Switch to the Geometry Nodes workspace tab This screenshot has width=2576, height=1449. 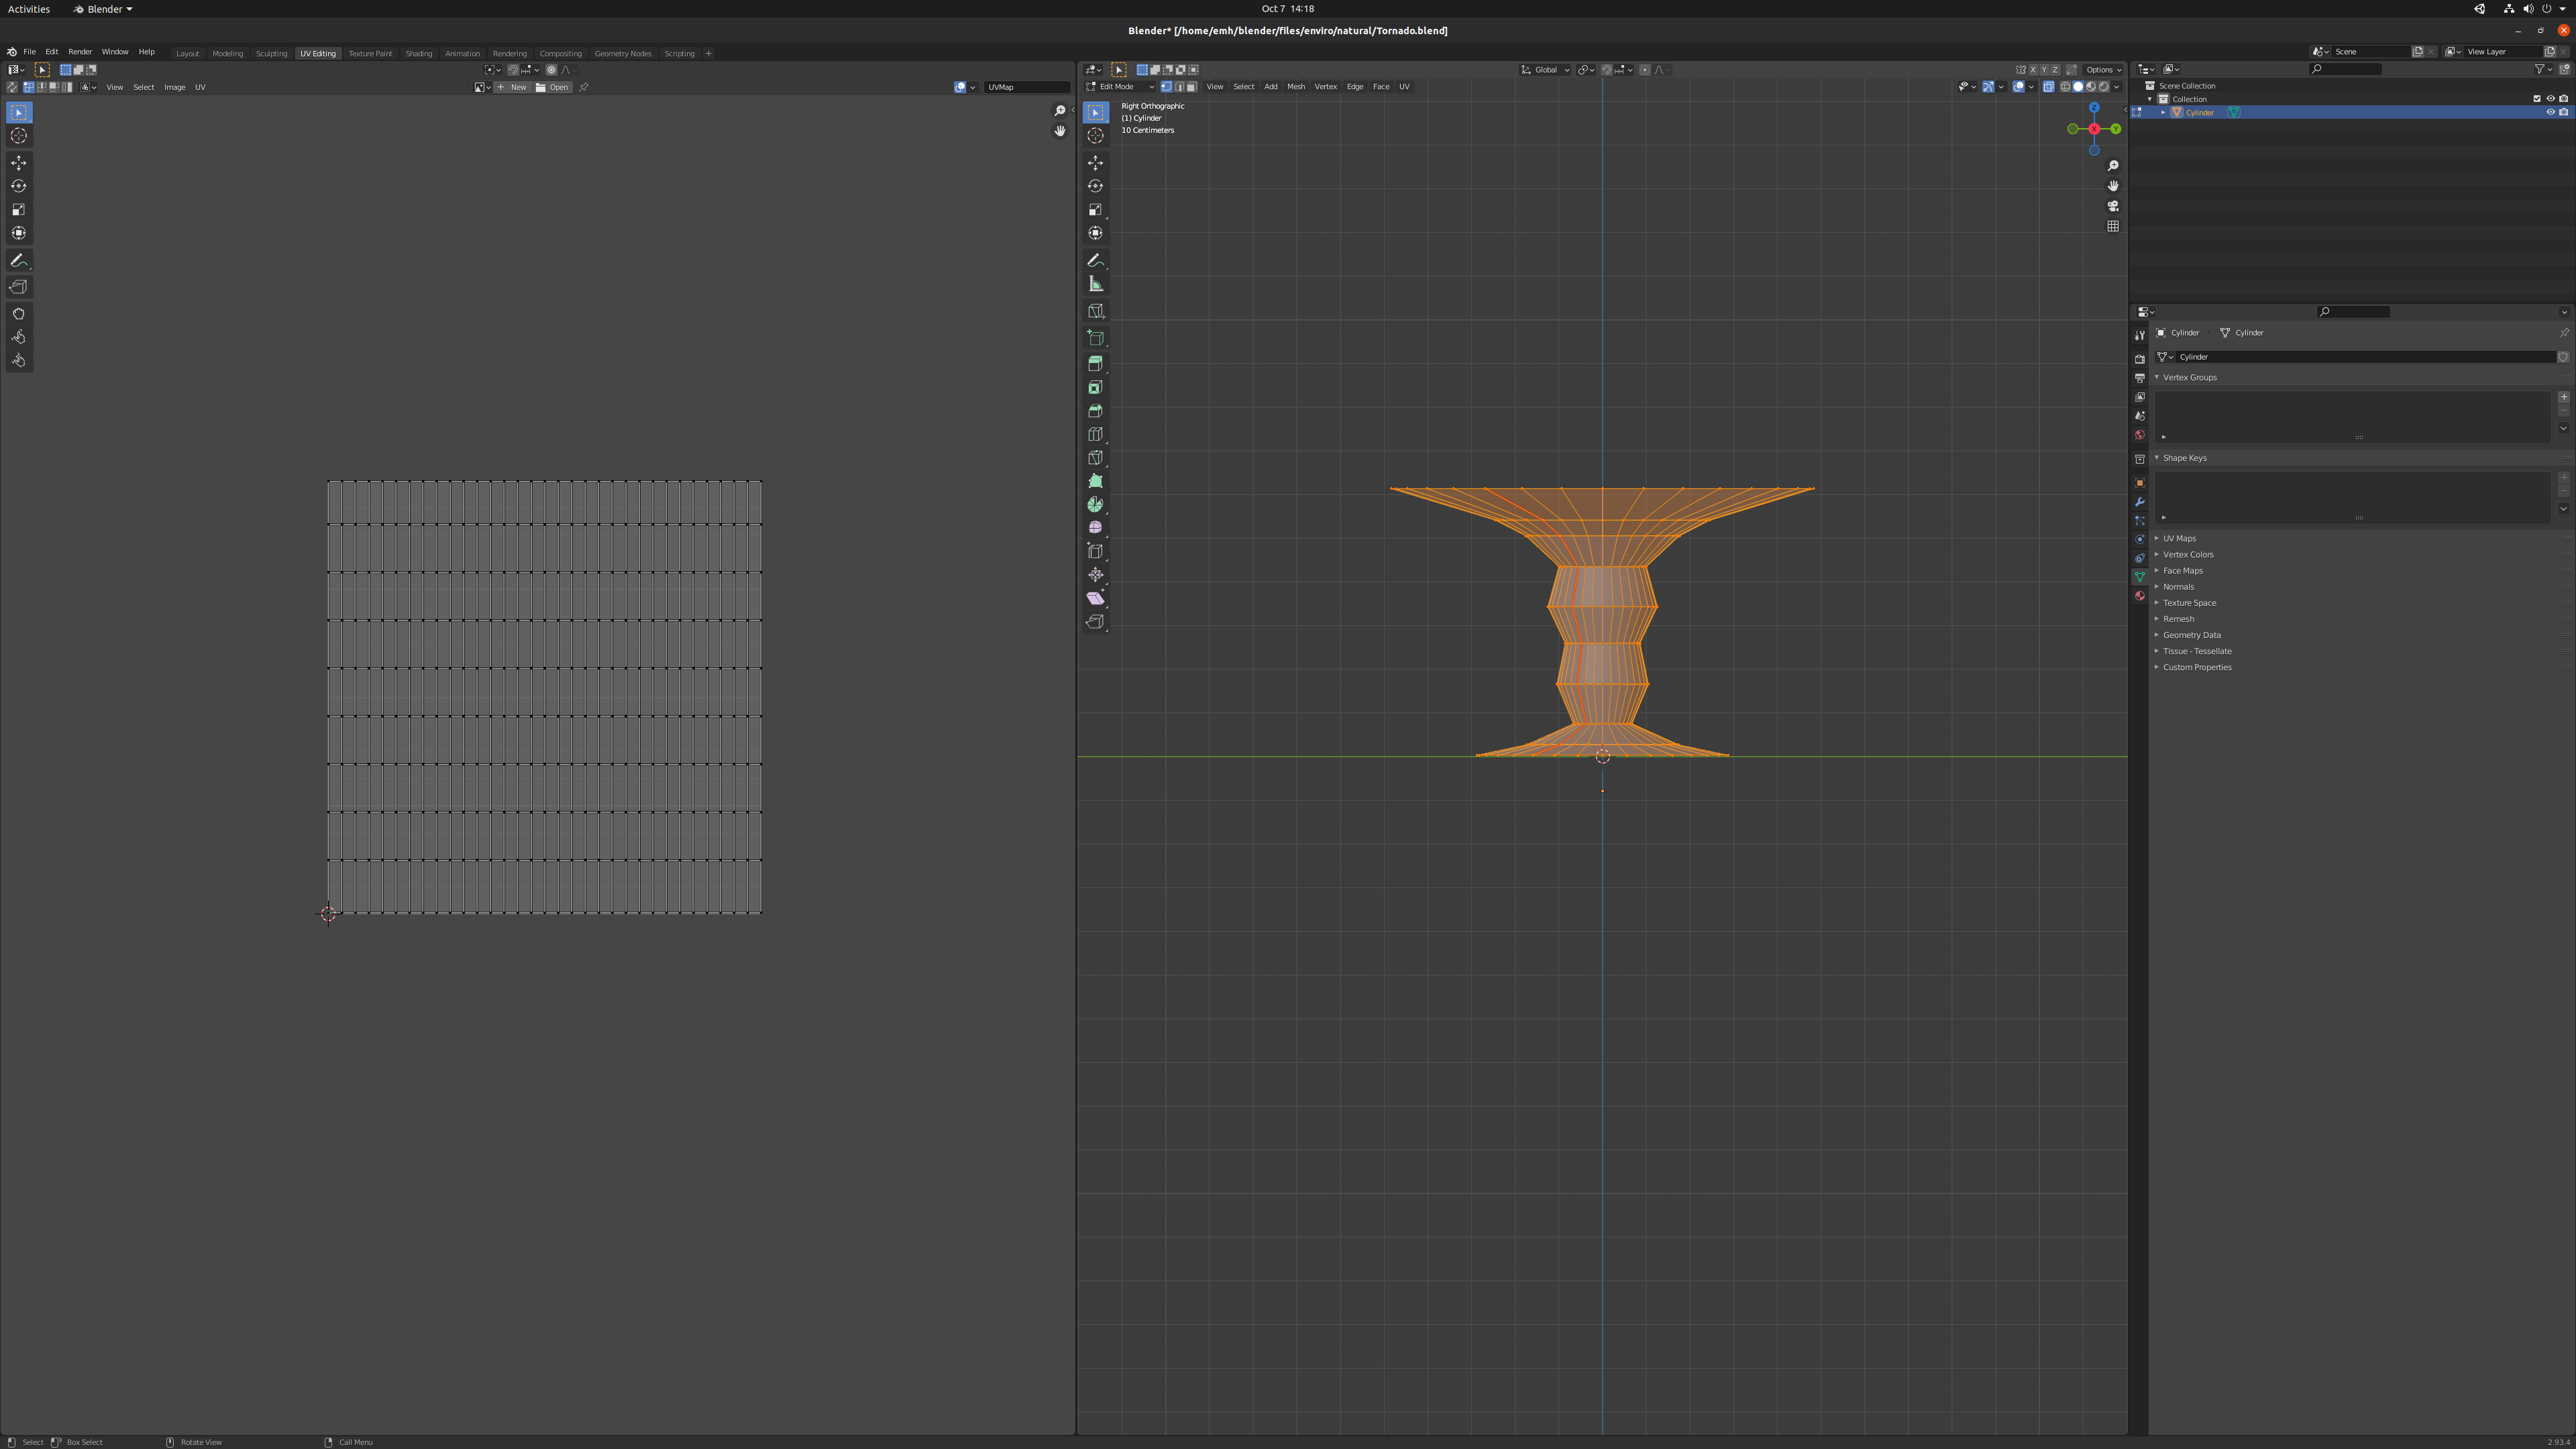tap(623, 53)
